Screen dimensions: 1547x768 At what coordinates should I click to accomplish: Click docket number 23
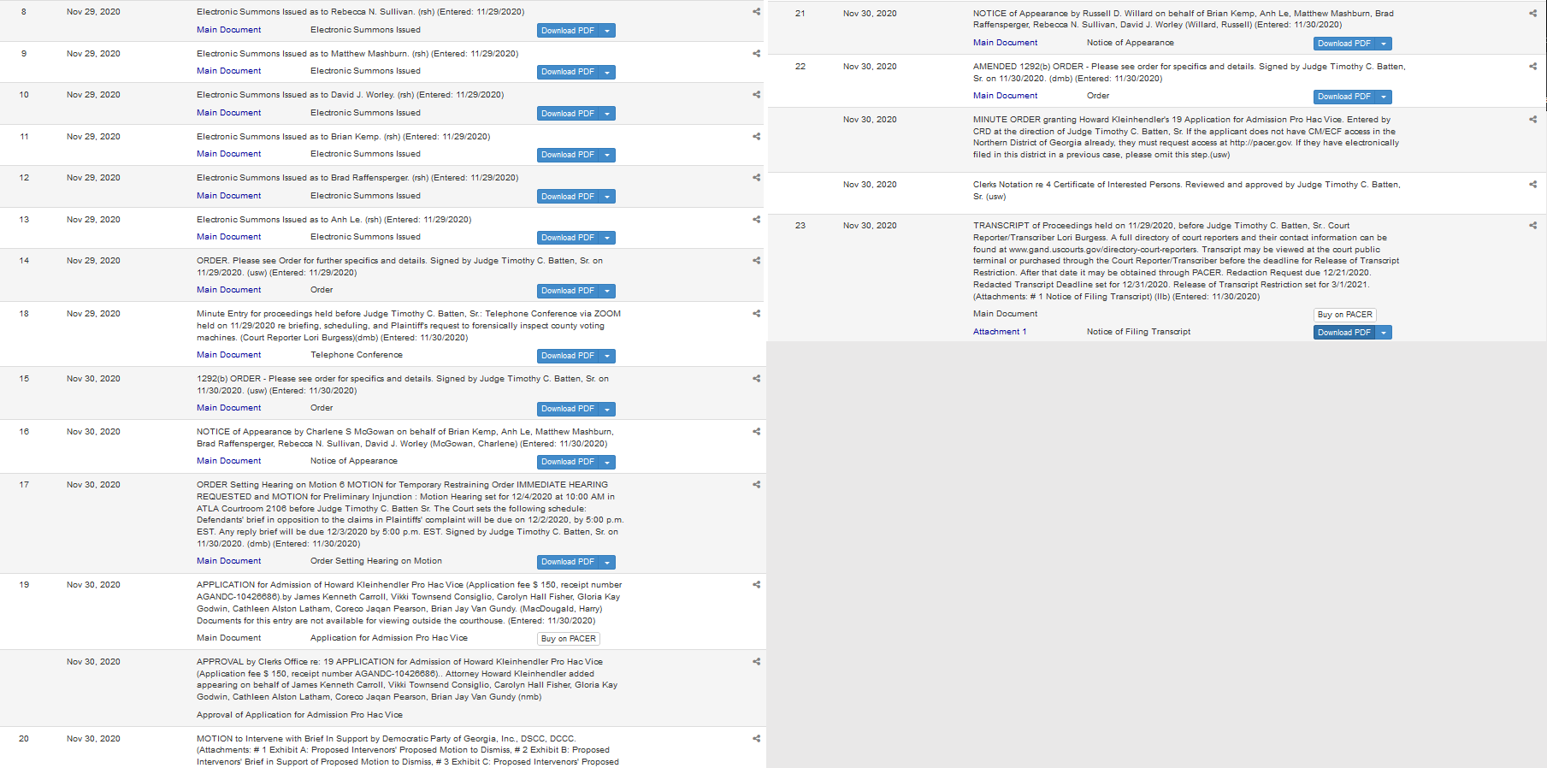pyautogui.click(x=800, y=226)
